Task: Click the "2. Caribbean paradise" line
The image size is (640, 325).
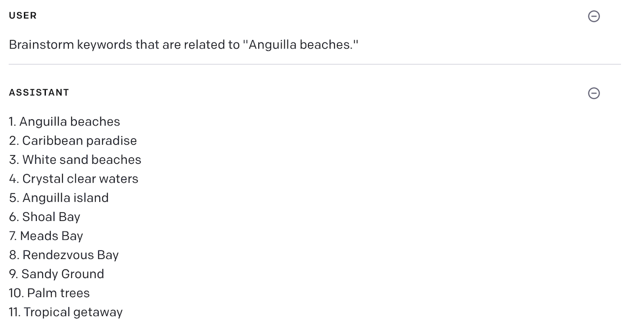Action: [x=73, y=141]
